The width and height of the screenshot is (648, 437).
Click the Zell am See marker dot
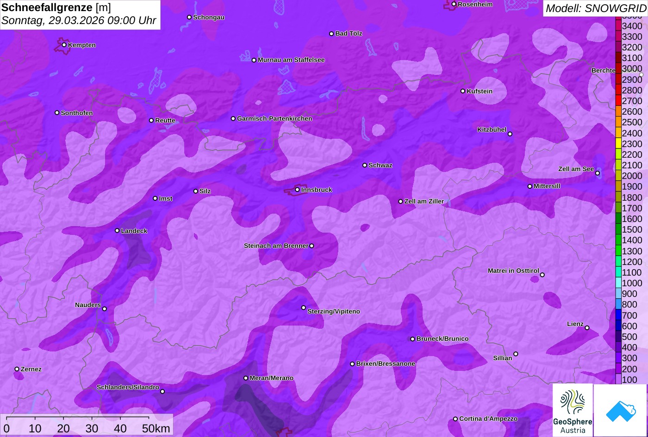[x=598, y=173]
